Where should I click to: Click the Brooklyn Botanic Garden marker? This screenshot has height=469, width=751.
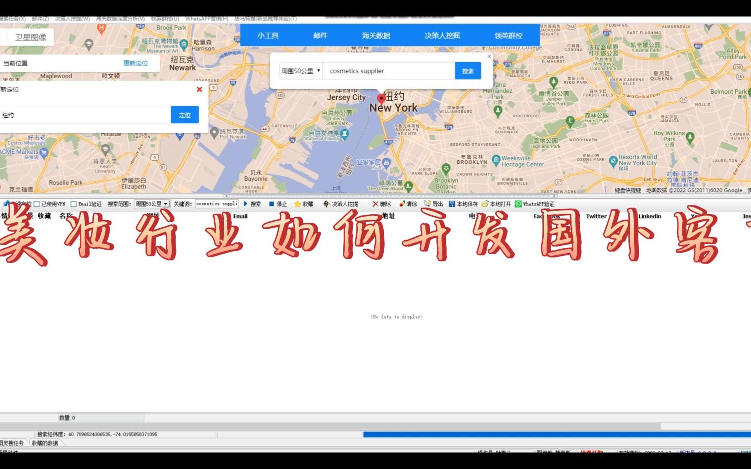(x=446, y=168)
